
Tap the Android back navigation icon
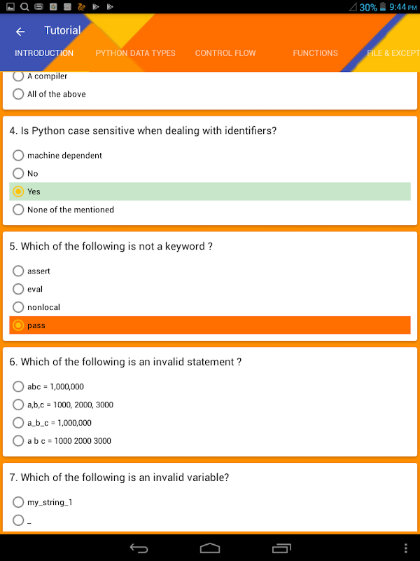coord(139,548)
